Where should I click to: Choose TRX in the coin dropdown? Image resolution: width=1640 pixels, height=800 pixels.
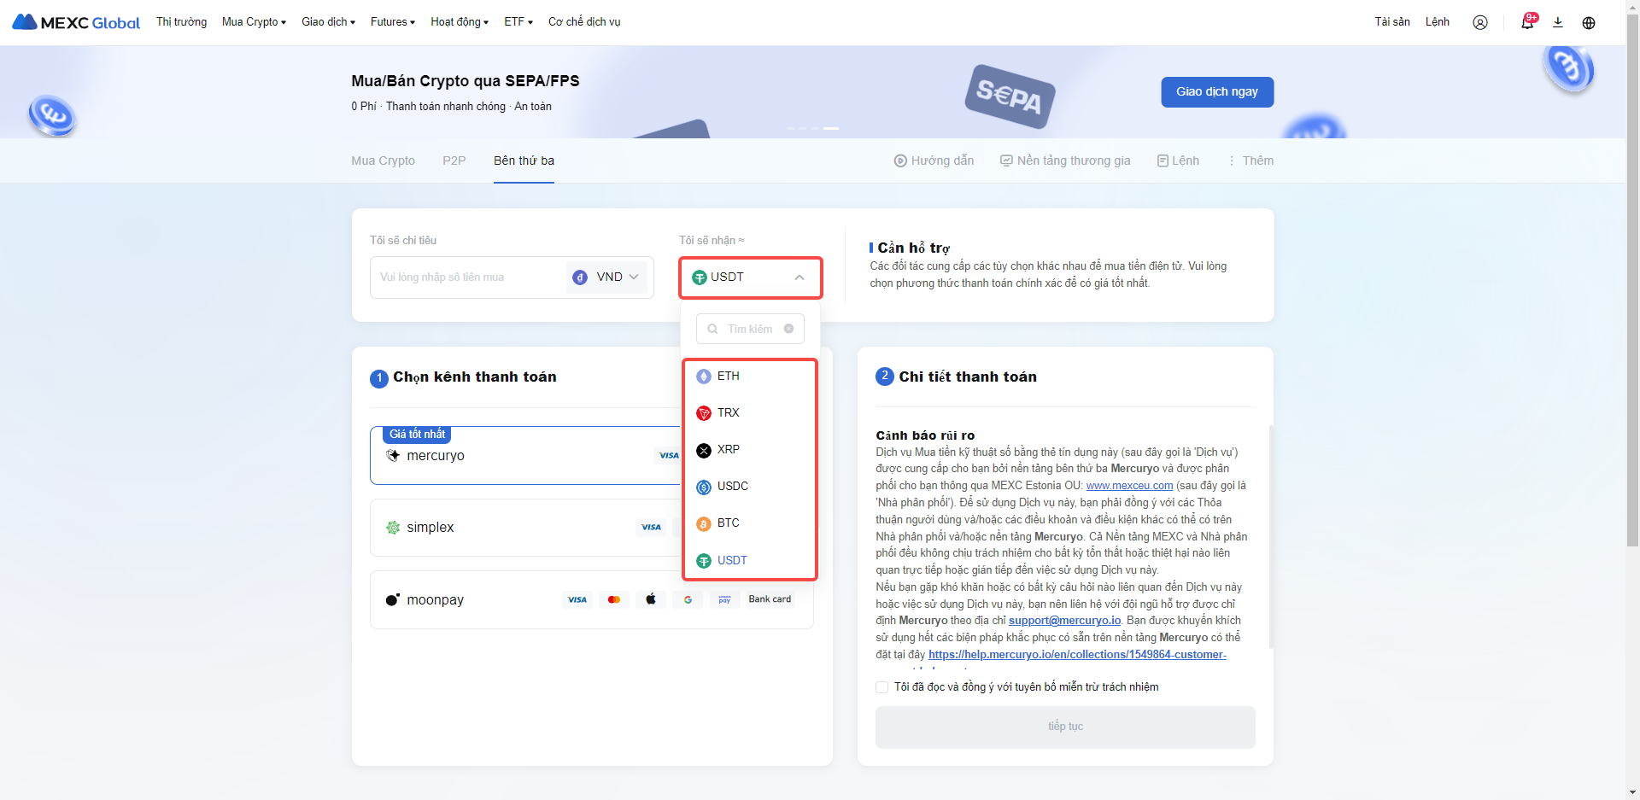click(728, 413)
